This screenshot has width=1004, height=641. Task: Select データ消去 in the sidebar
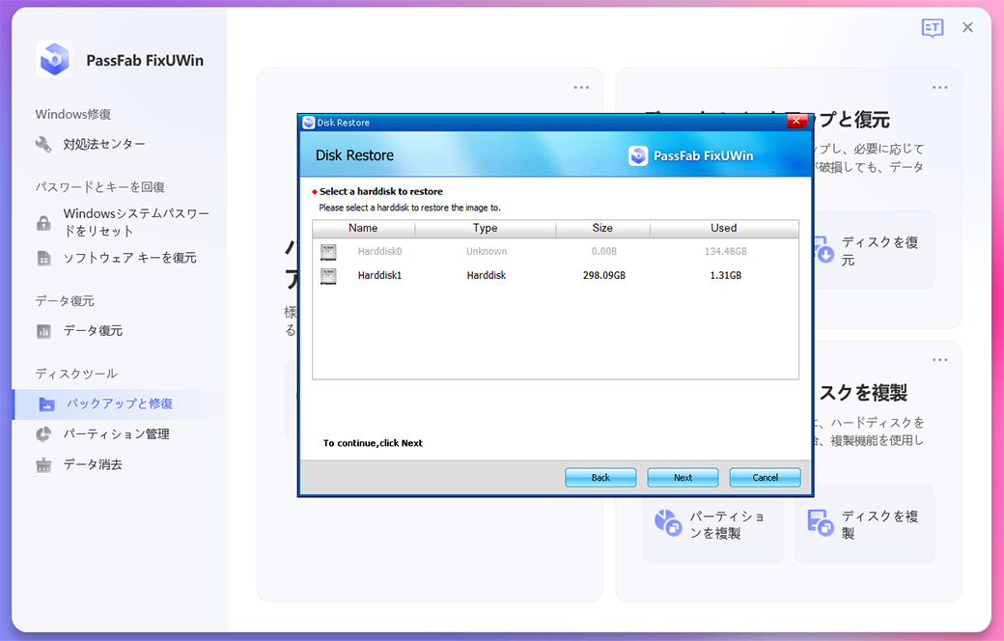click(x=93, y=464)
